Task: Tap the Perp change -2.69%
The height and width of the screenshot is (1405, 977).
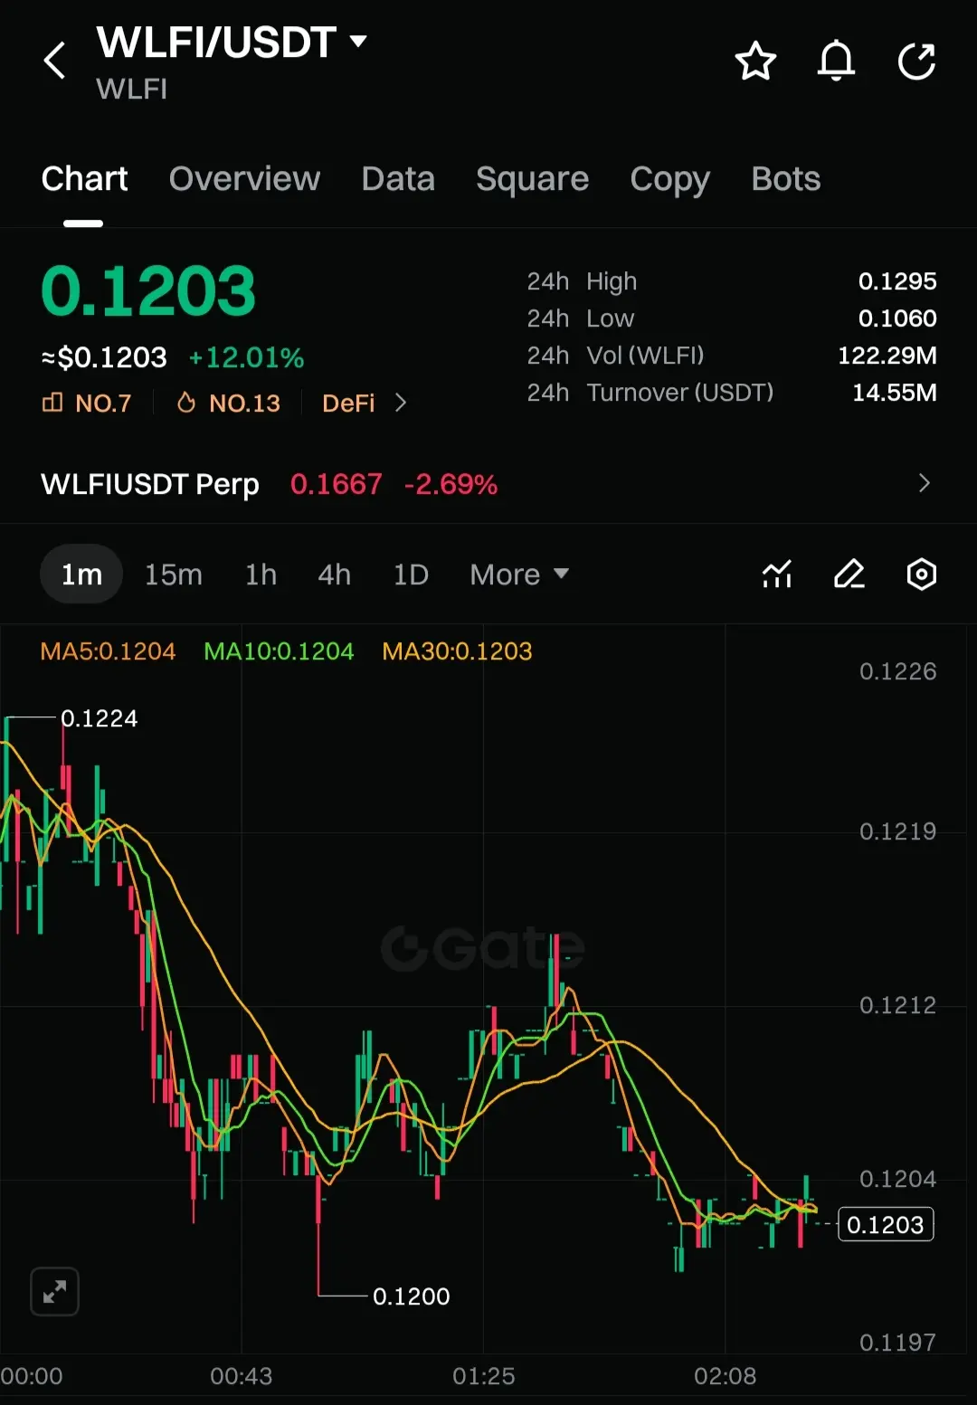Action: pos(451,484)
